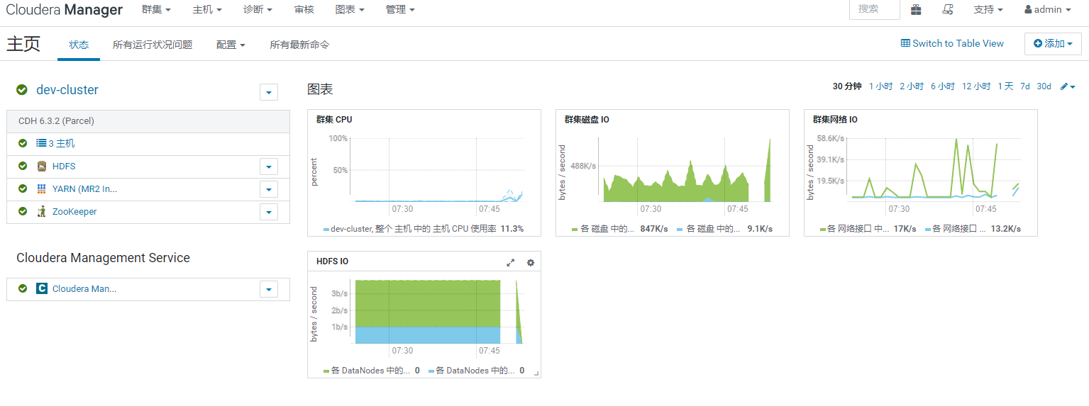Click the 13.2K/s network legend value

click(1005, 229)
